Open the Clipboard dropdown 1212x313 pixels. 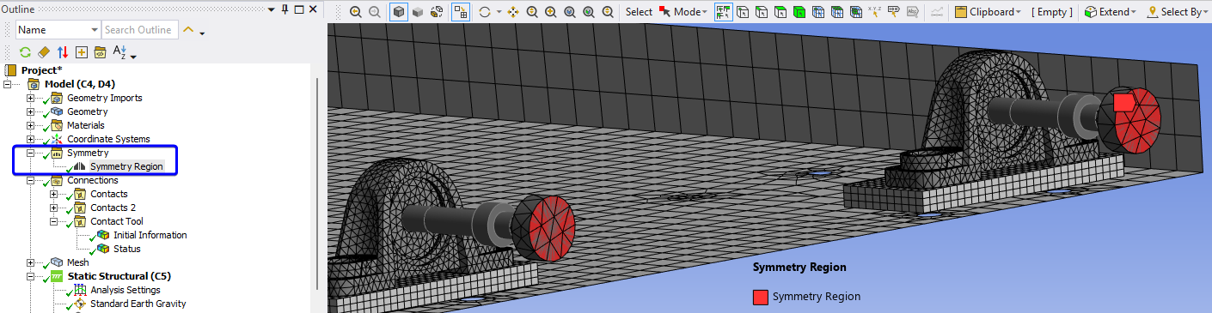click(989, 12)
